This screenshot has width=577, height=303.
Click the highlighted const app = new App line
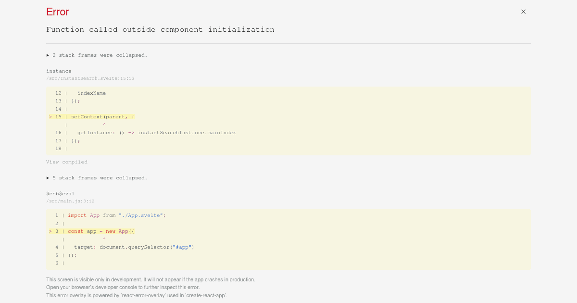[91, 231]
